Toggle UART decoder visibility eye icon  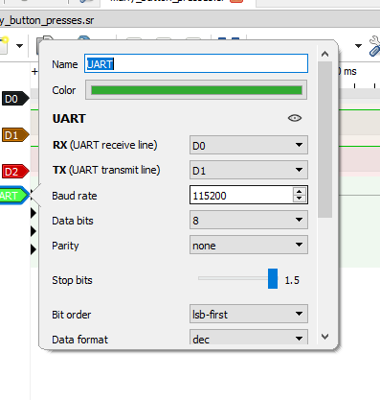point(295,118)
